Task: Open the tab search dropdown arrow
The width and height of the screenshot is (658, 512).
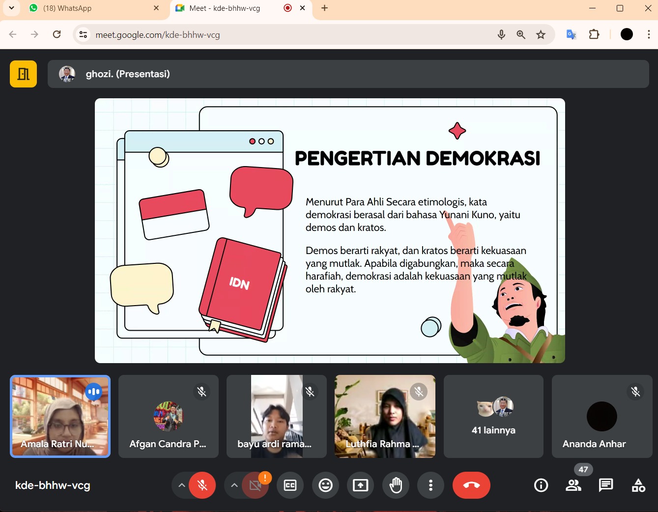Action: click(11, 8)
